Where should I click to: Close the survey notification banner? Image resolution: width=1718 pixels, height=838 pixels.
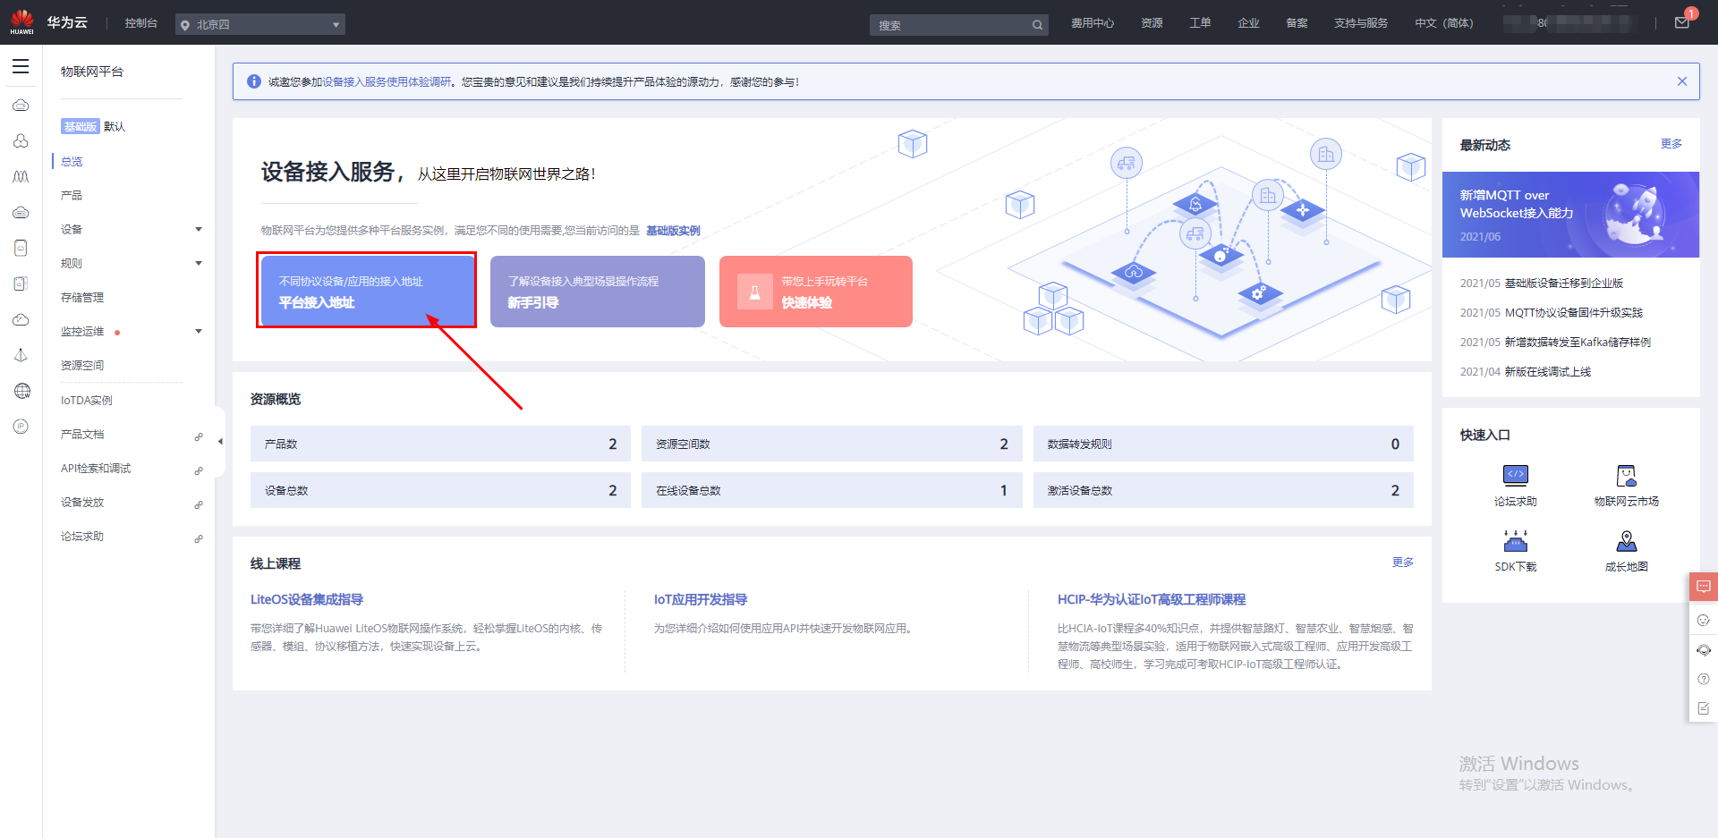coord(1681,81)
